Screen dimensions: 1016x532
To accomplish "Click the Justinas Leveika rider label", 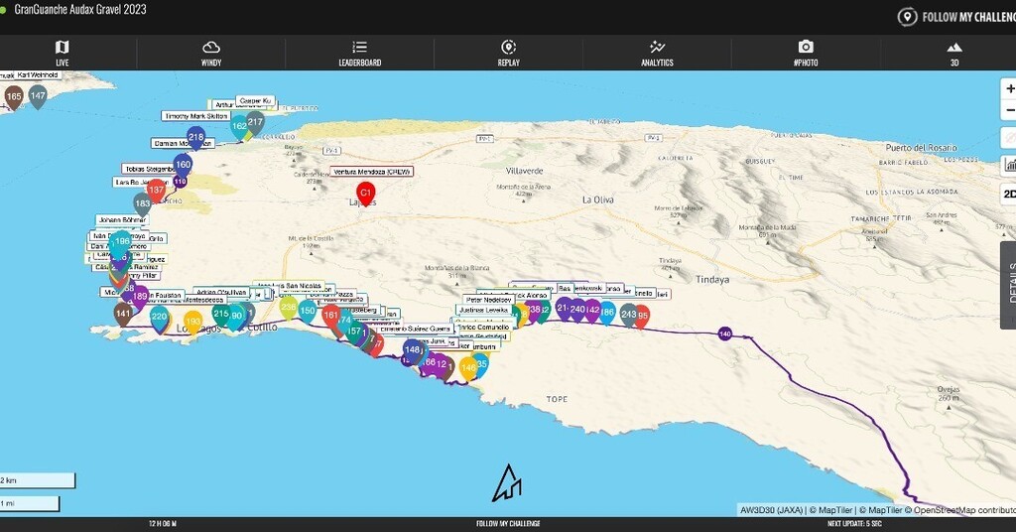I will point(484,310).
